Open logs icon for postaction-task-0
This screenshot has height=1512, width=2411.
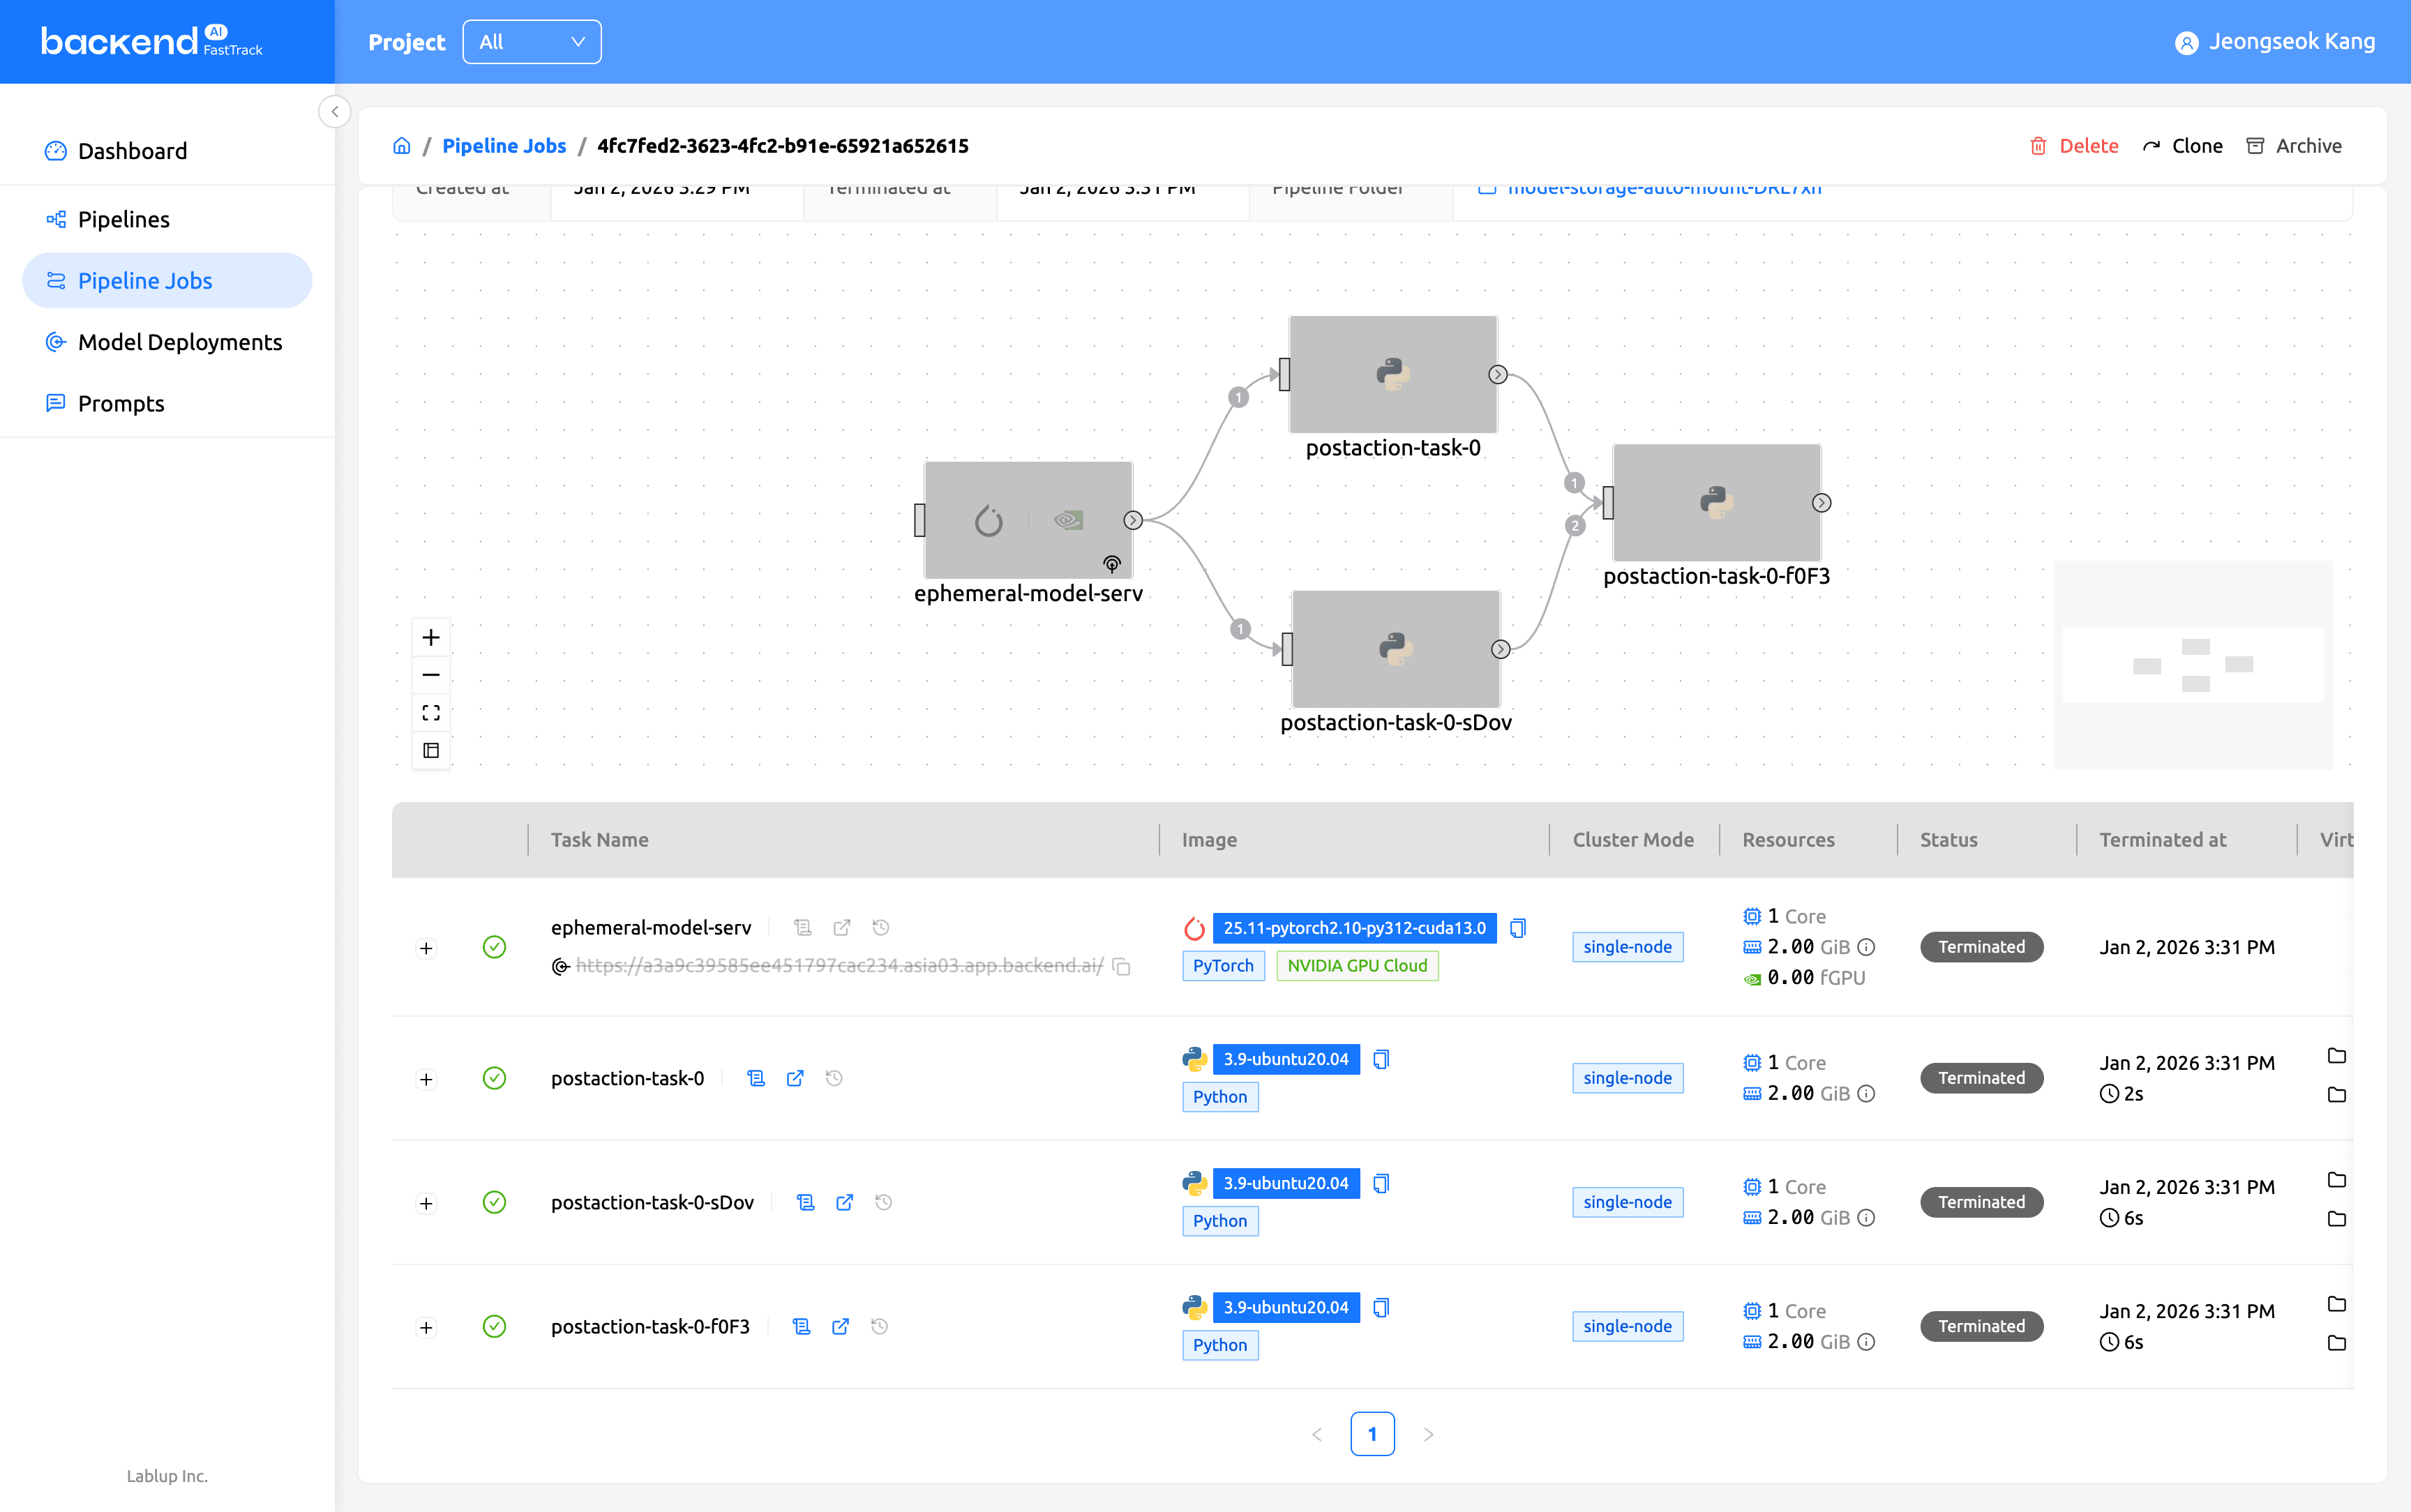point(756,1078)
